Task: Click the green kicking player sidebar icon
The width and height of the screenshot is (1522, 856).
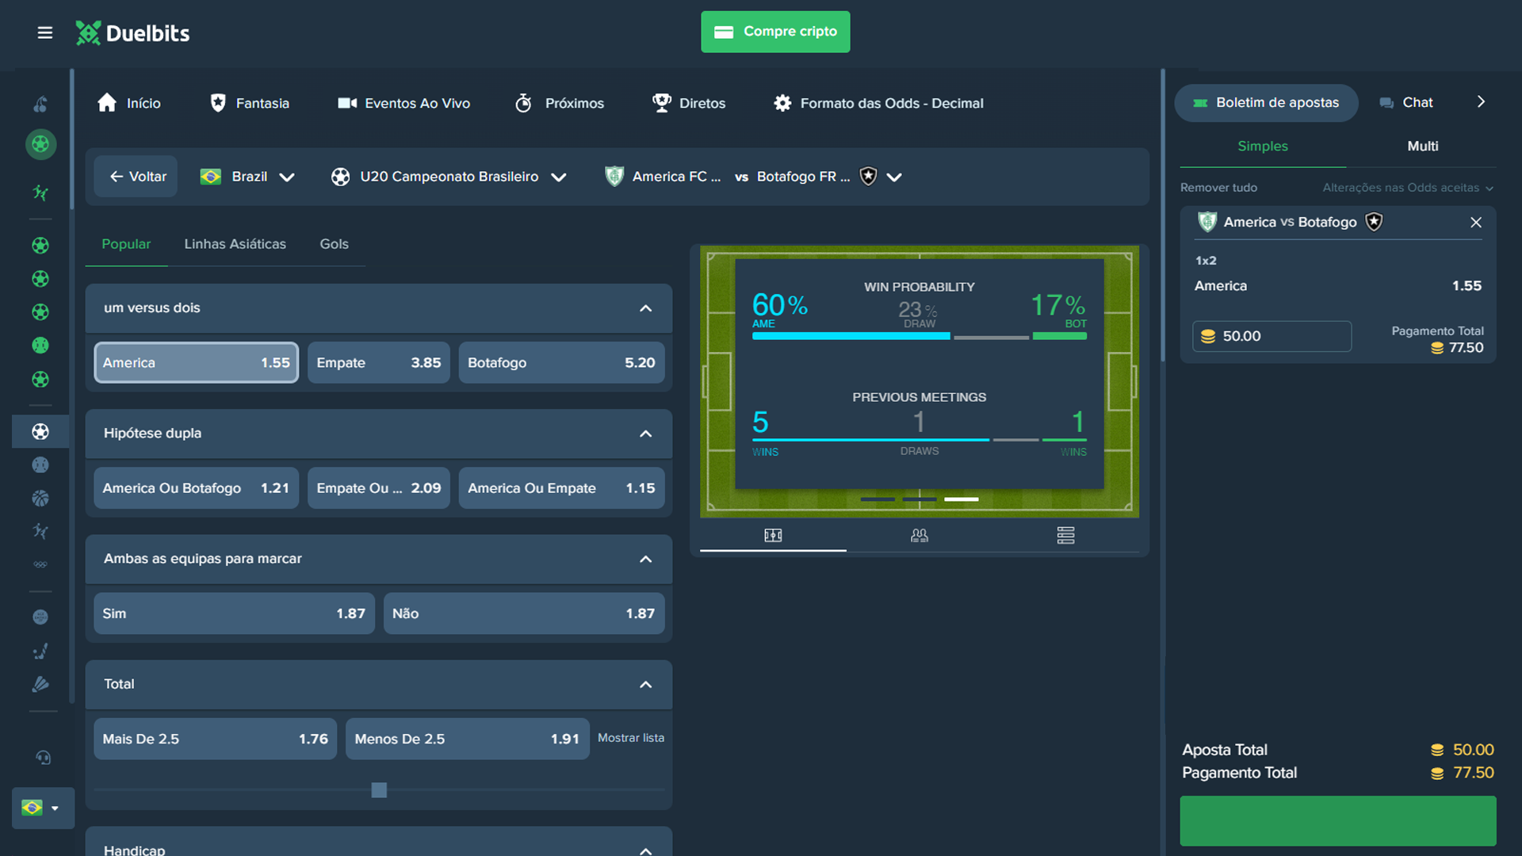Action: [40, 193]
